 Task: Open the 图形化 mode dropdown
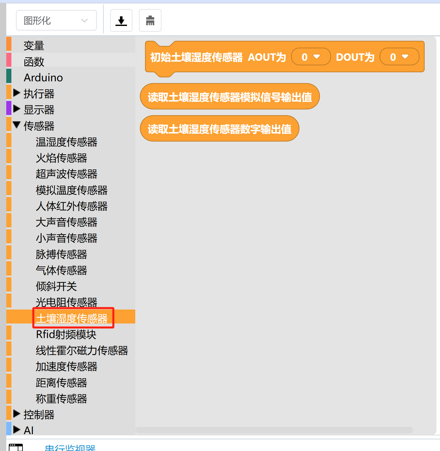[x=56, y=21]
